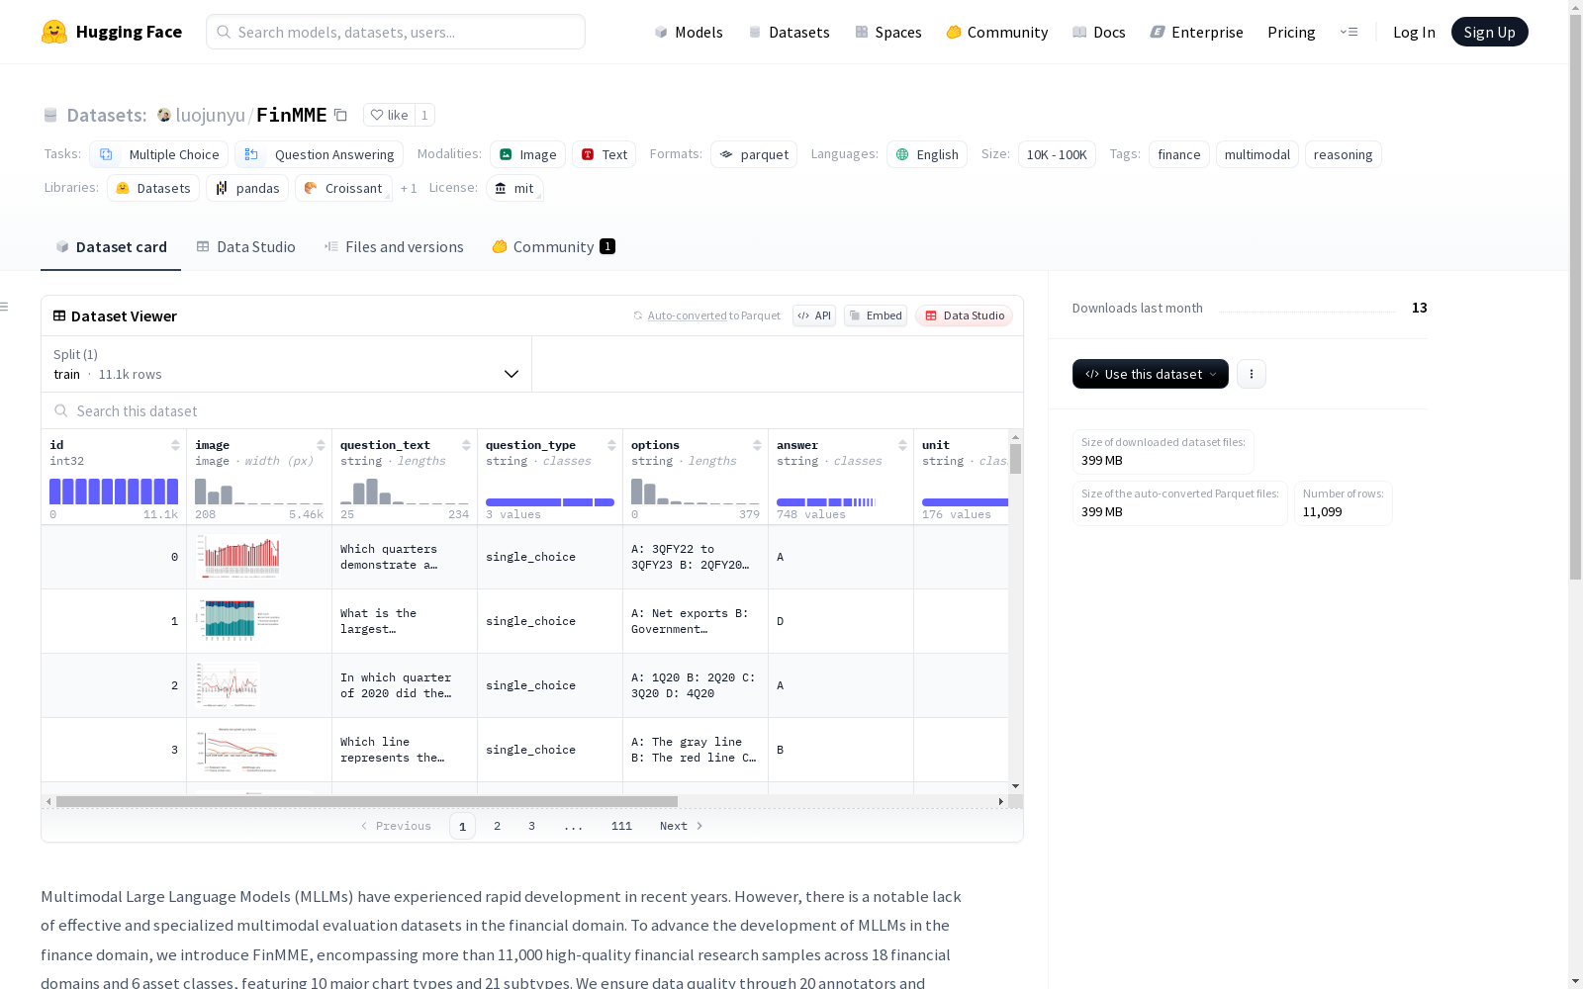
Task: Copy dataset name FinMME with copy icon
Action: tap(340, 115)
